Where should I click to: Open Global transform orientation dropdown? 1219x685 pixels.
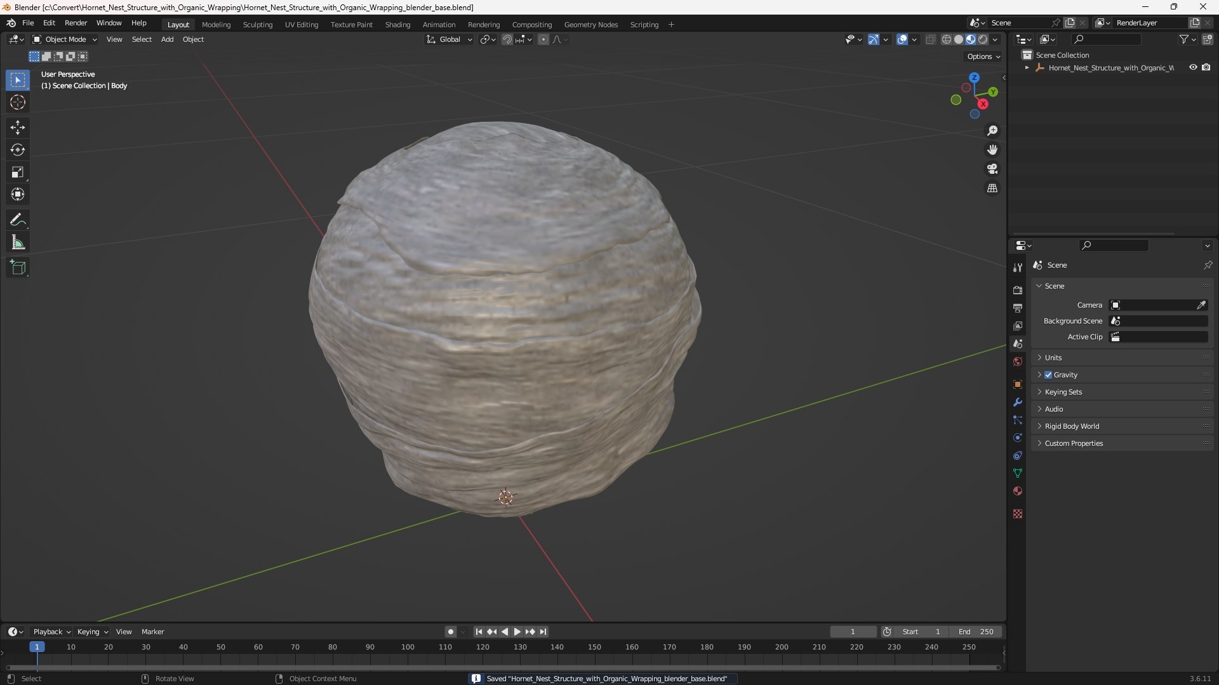(x=450, y=39)
